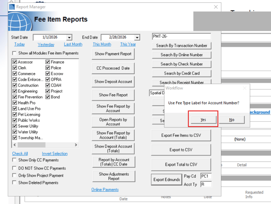Uncheck the Police module checkbox
271x204 pixels.
[48, 68]
